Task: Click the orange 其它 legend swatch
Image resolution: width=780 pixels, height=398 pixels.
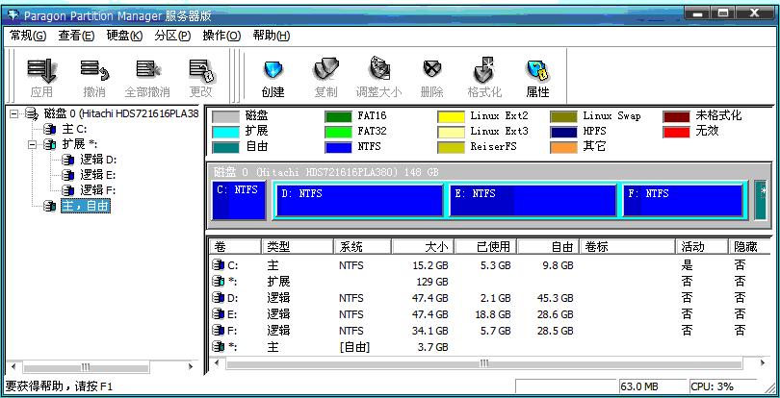Action: [563, 147]
